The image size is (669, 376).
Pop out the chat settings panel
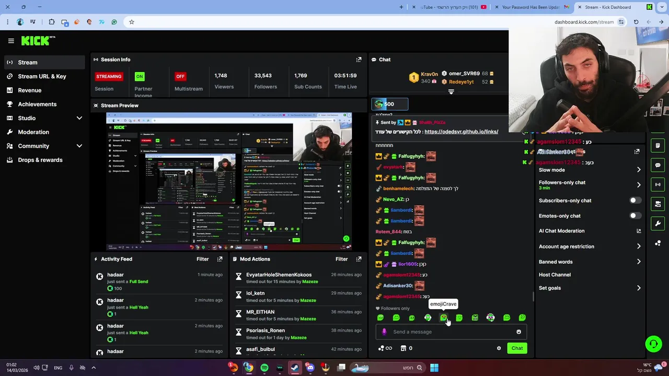pos(637,151)
